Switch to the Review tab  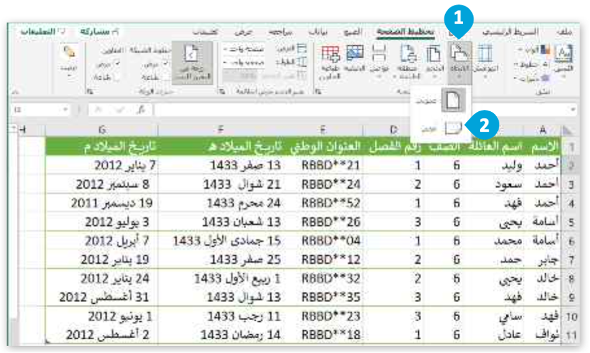click(x=281, y=32)
